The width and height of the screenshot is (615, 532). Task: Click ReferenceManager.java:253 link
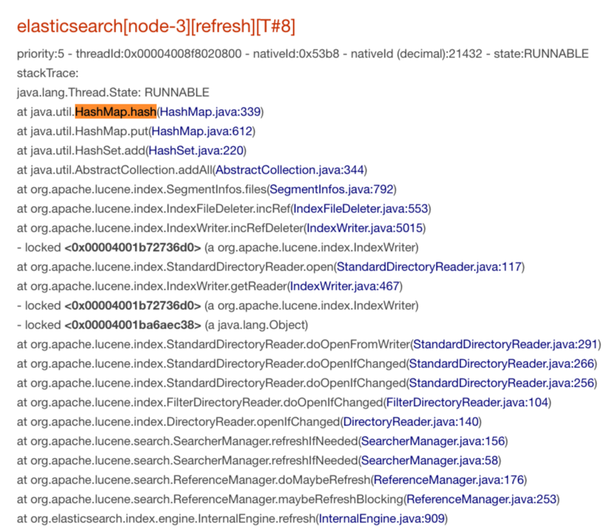481,499
